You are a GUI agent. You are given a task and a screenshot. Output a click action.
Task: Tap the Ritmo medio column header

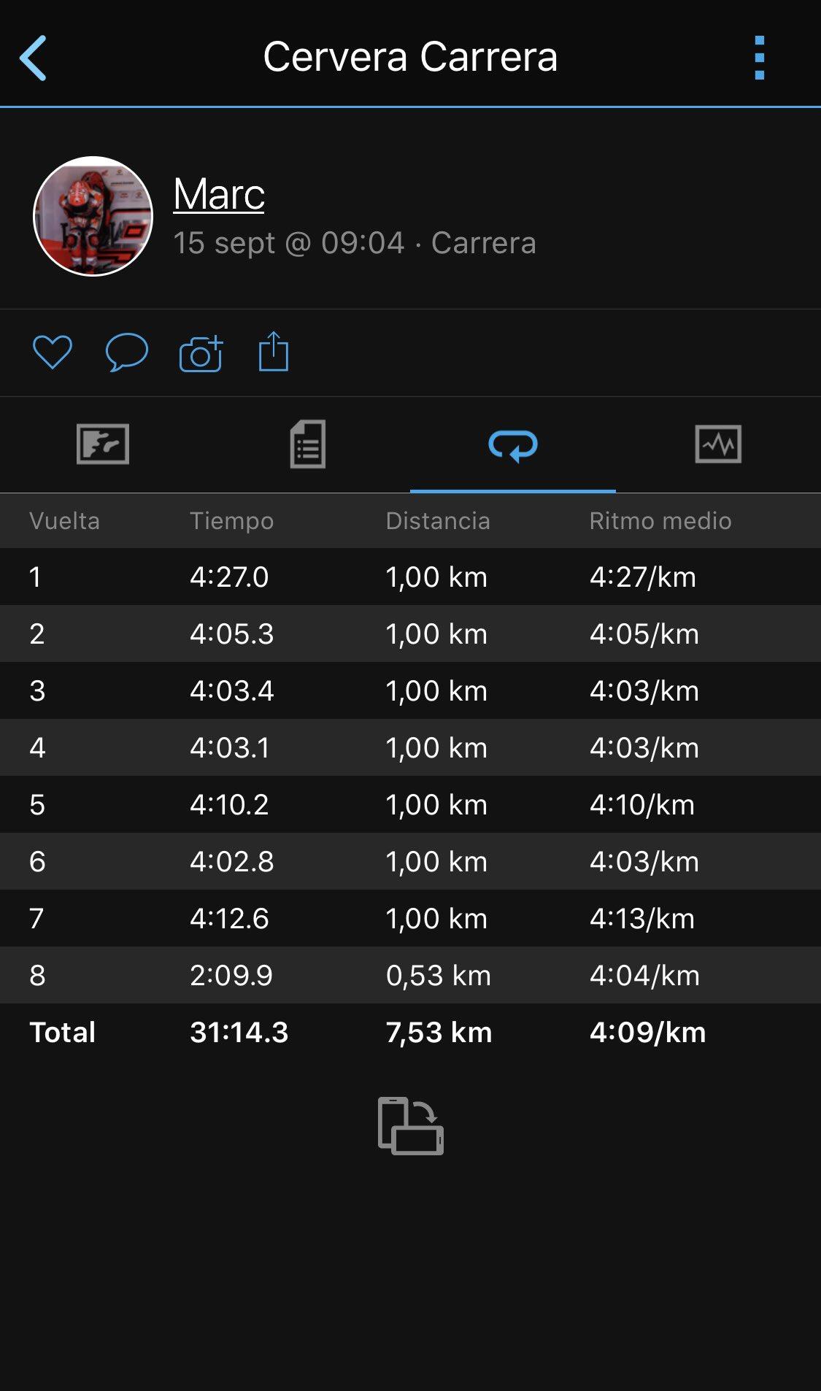660,521
